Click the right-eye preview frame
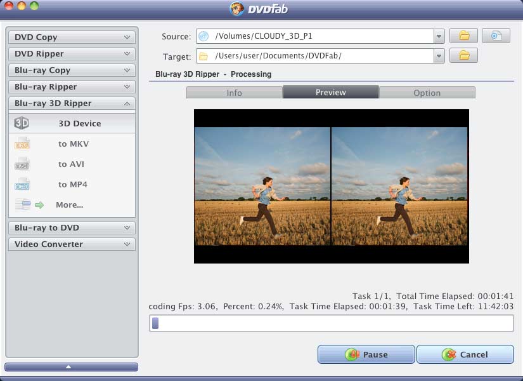523x381 pixels. 399,186
